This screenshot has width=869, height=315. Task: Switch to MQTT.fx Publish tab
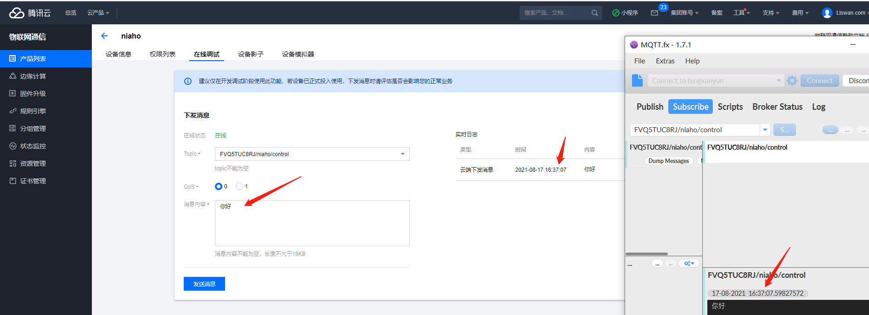[x=650, y=107]
